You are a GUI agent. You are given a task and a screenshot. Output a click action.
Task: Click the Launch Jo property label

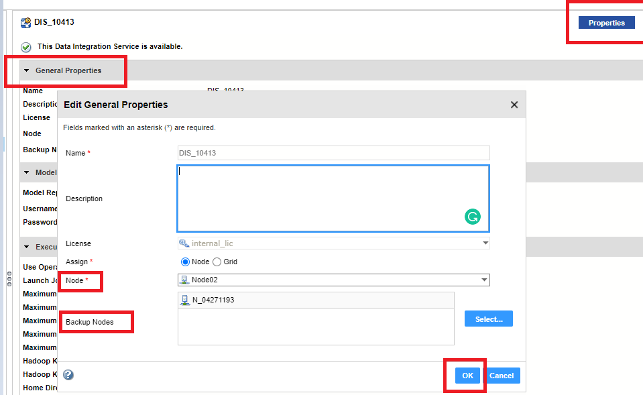(40, 280)
